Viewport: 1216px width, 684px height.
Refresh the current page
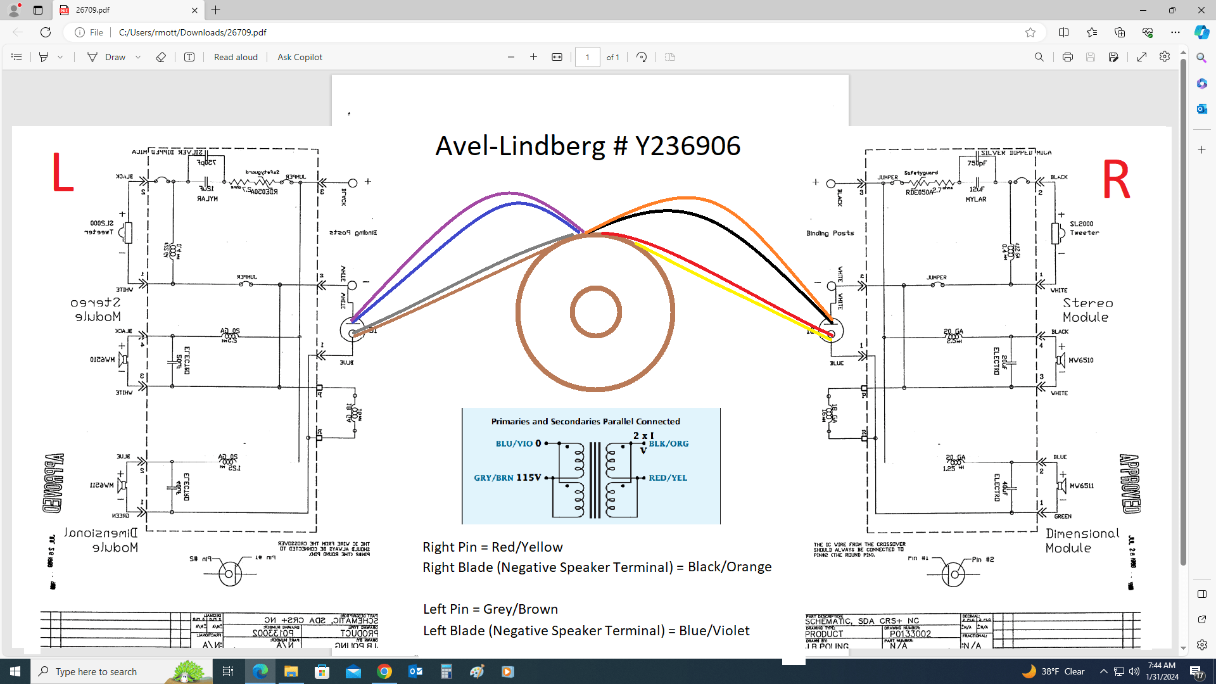coord(46,32)
